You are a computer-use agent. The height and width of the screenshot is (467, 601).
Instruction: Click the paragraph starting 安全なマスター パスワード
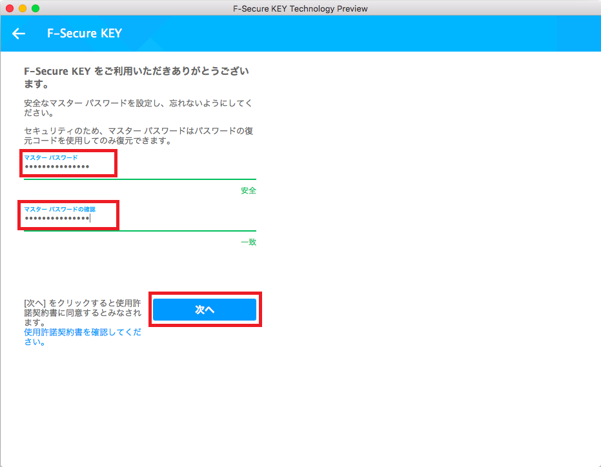(138, 108)
